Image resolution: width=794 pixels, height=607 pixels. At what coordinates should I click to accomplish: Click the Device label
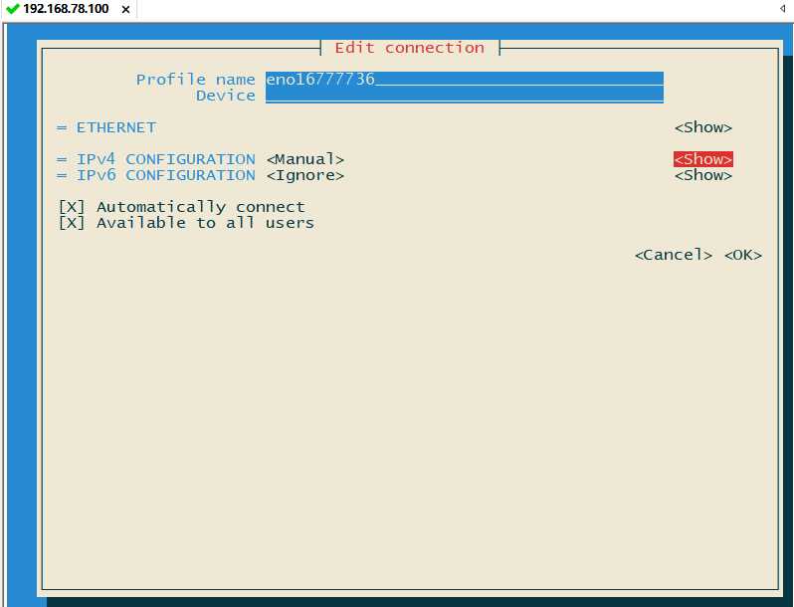[x=225, y=96]
